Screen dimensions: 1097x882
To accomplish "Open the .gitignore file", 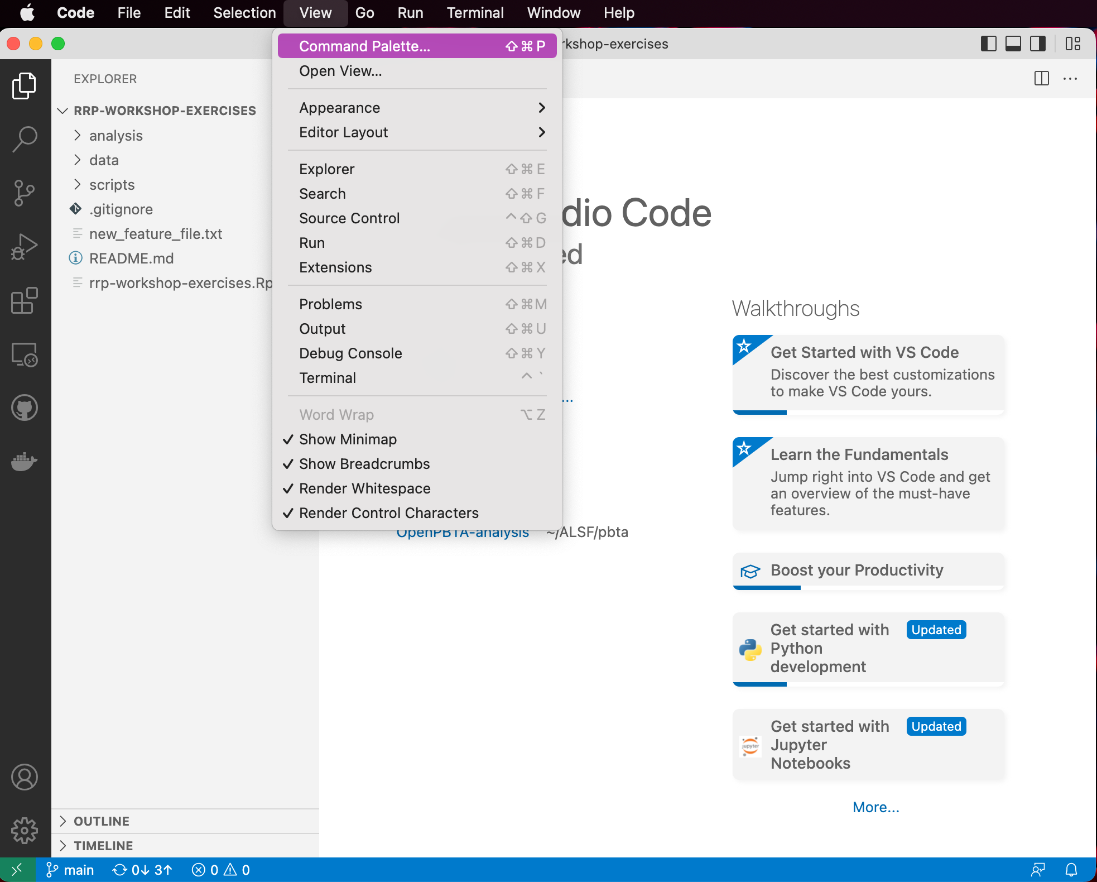I will pos(121,209).
